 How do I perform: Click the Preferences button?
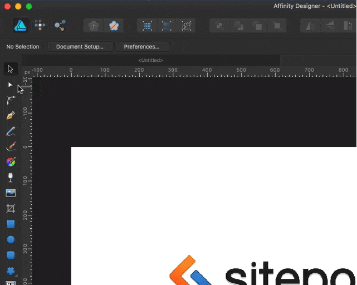[141, 47]
